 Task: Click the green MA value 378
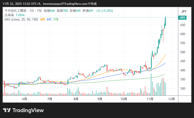[56, 19]
